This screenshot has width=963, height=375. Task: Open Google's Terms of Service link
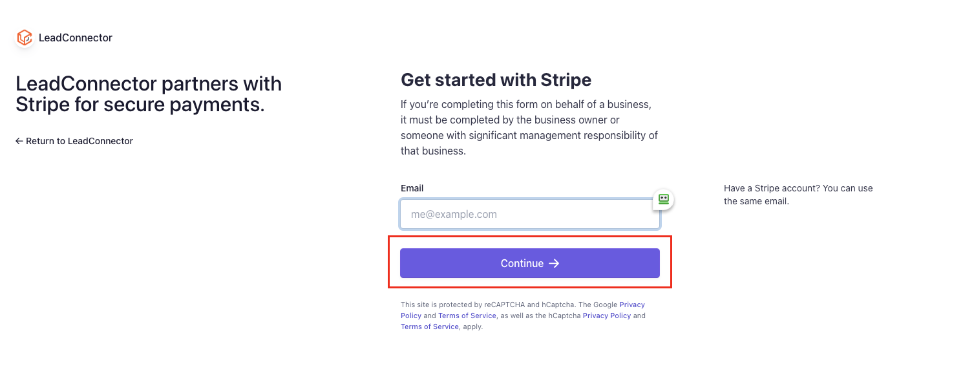(467, 316)
